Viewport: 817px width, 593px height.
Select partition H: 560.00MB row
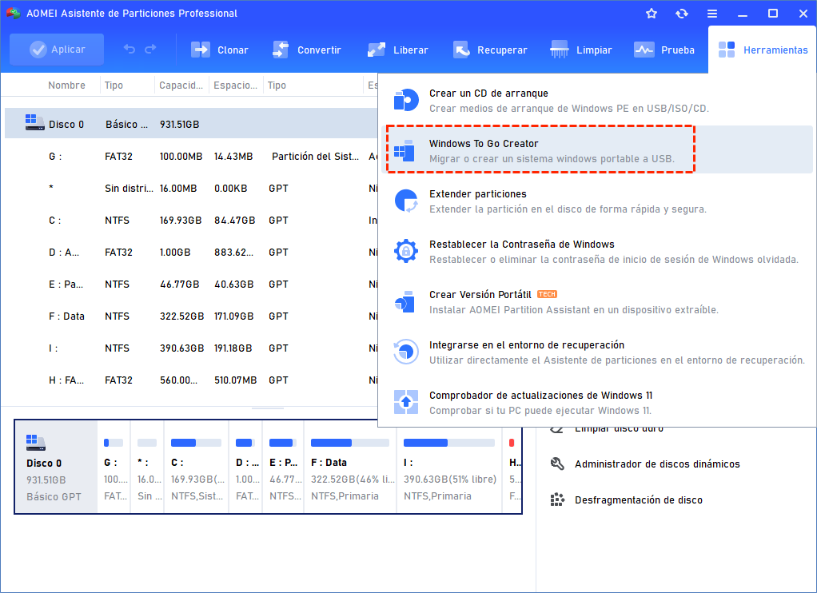click(191, 380)
